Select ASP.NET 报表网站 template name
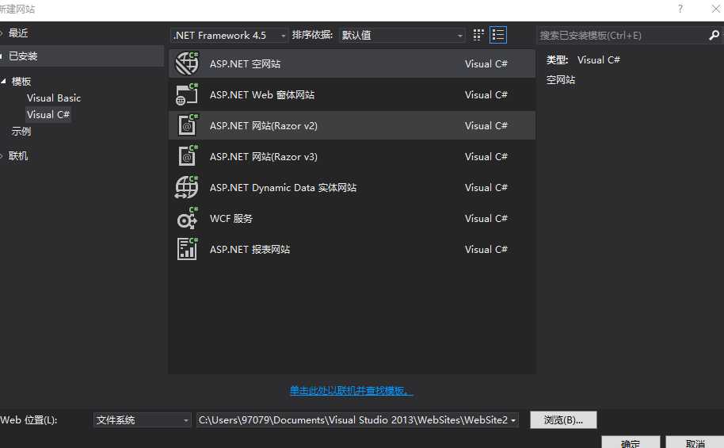 pos(250,250)
